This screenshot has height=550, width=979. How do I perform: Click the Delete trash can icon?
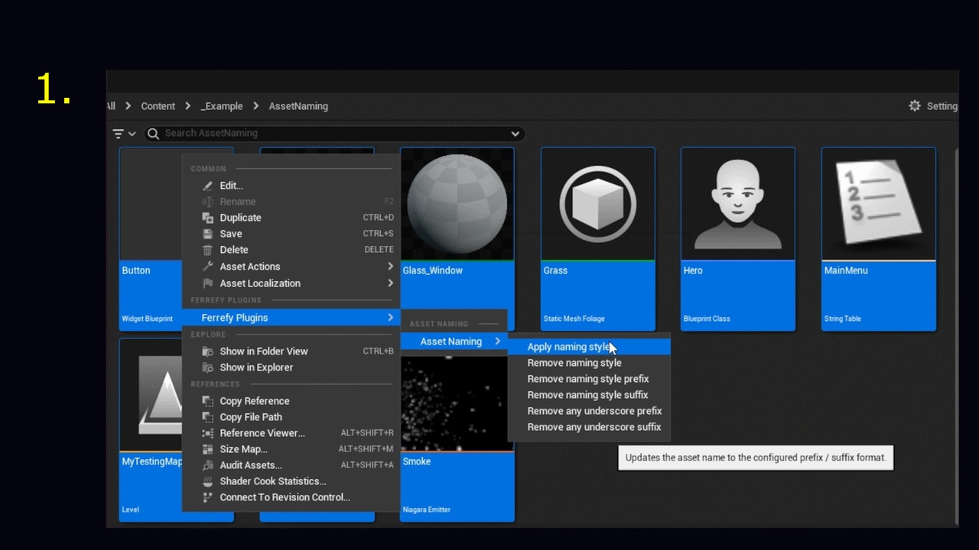pos(207,250)
